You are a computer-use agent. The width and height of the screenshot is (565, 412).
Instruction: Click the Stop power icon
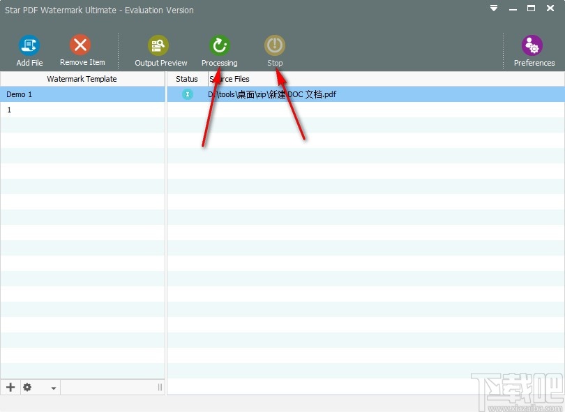tap(275, 45)
